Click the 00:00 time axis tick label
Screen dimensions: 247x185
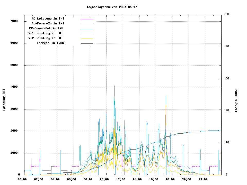22,179
